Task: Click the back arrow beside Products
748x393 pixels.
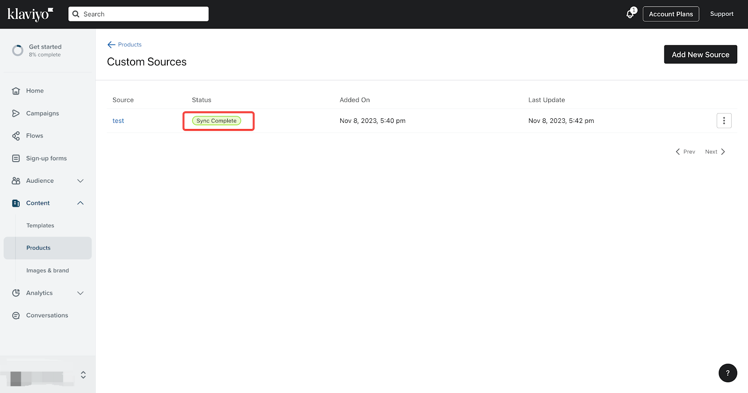Action: point(111,44)
